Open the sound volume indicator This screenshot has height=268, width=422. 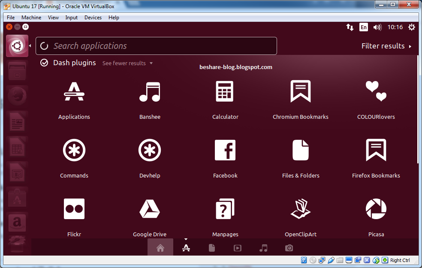pos(377,27)
